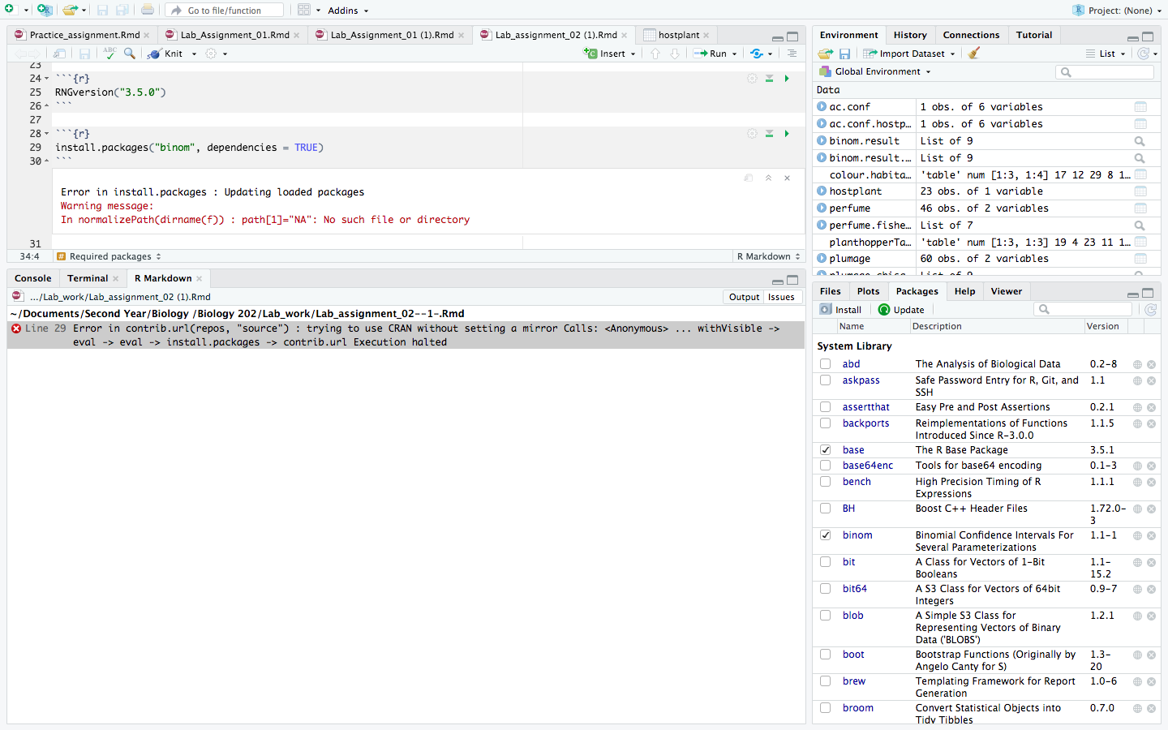
Task: Open the Connections tab
Action: [x=971, y=35]
